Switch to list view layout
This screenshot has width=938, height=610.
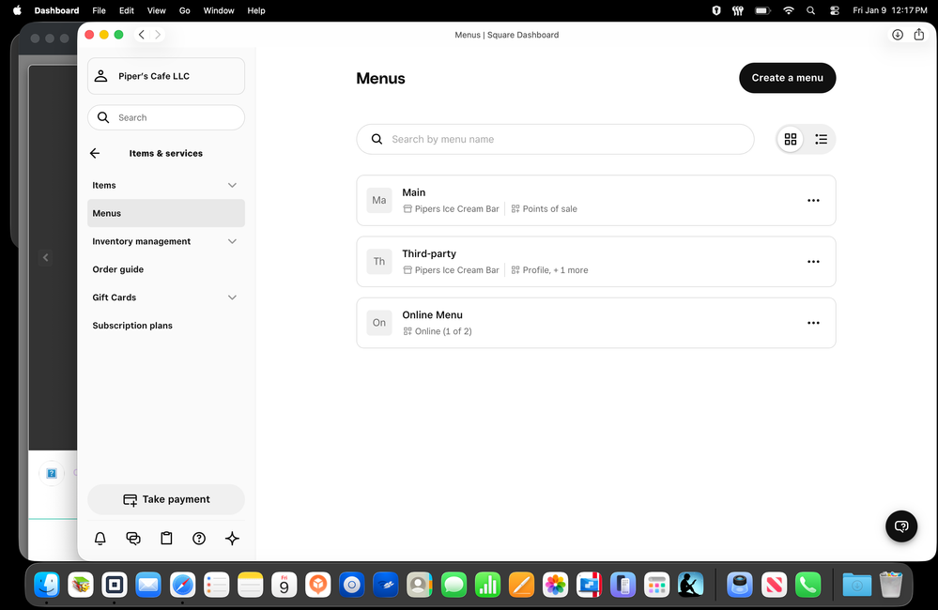(821, 139)
